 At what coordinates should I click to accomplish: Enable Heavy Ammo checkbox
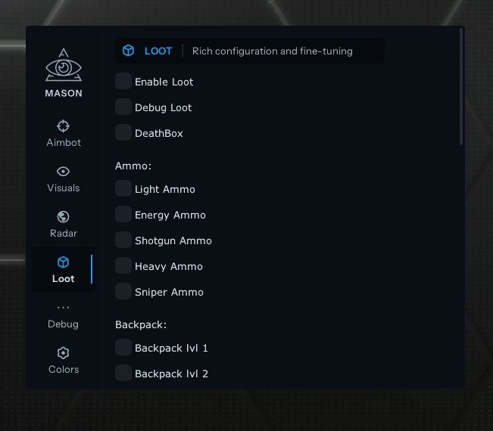click(123, 266)
